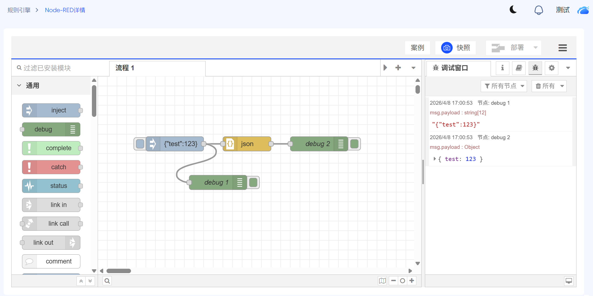Expand the { test: 123 } object output
This screenshot has width=593, height=296.
click(x=435, y=159)
